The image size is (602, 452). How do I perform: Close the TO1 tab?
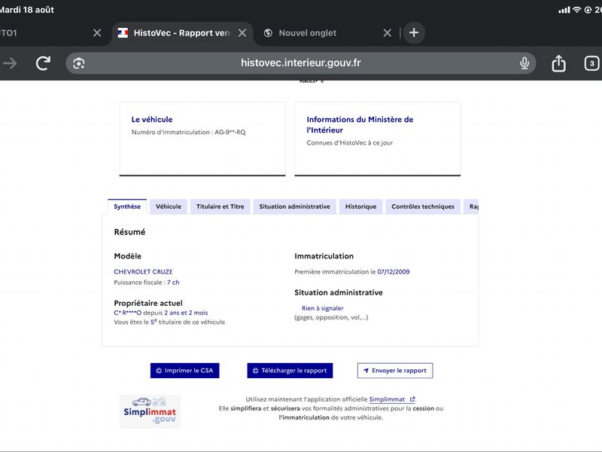click(97, 33)
